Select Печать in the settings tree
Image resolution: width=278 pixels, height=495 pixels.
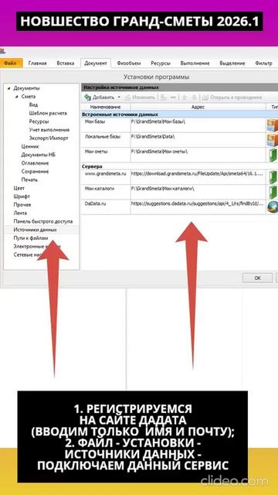click(29, 179)
